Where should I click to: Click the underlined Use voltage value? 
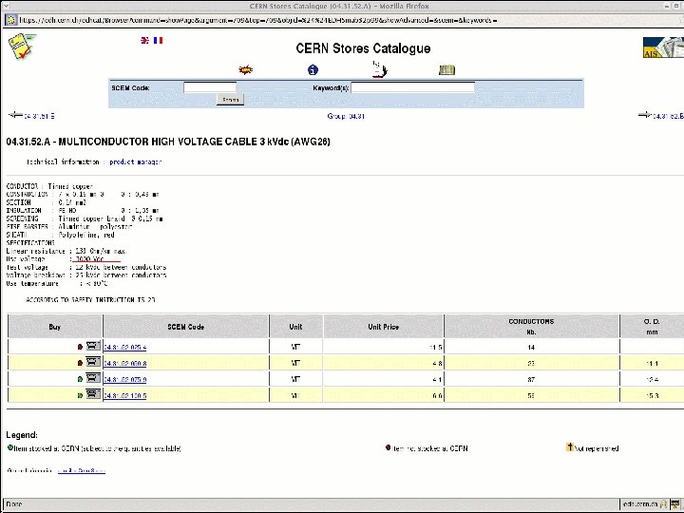(89, 259)
